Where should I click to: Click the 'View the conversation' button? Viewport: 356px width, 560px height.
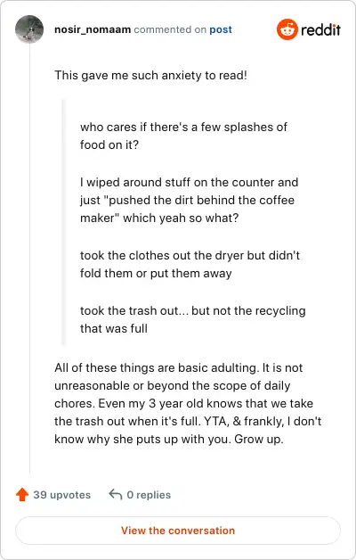[178, 531]
